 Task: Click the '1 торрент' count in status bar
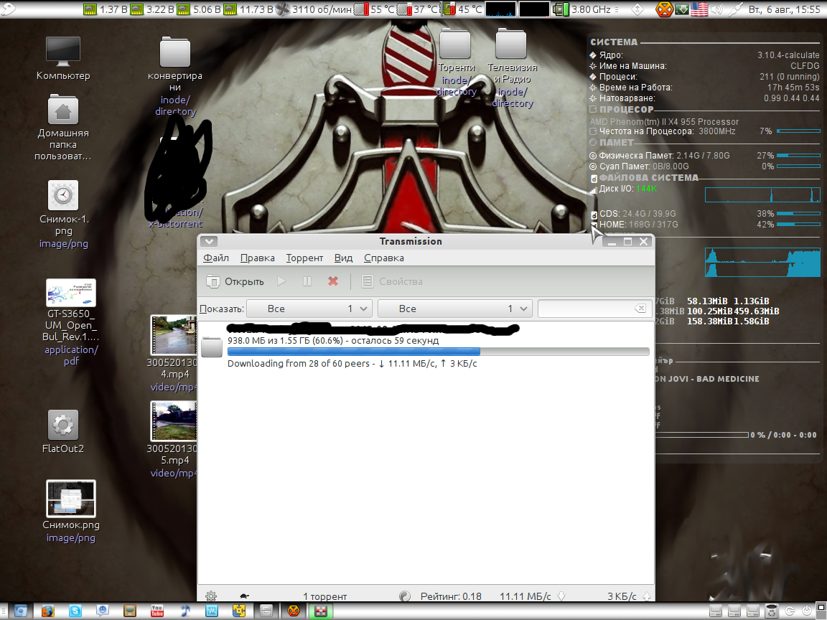click(325, 596)
